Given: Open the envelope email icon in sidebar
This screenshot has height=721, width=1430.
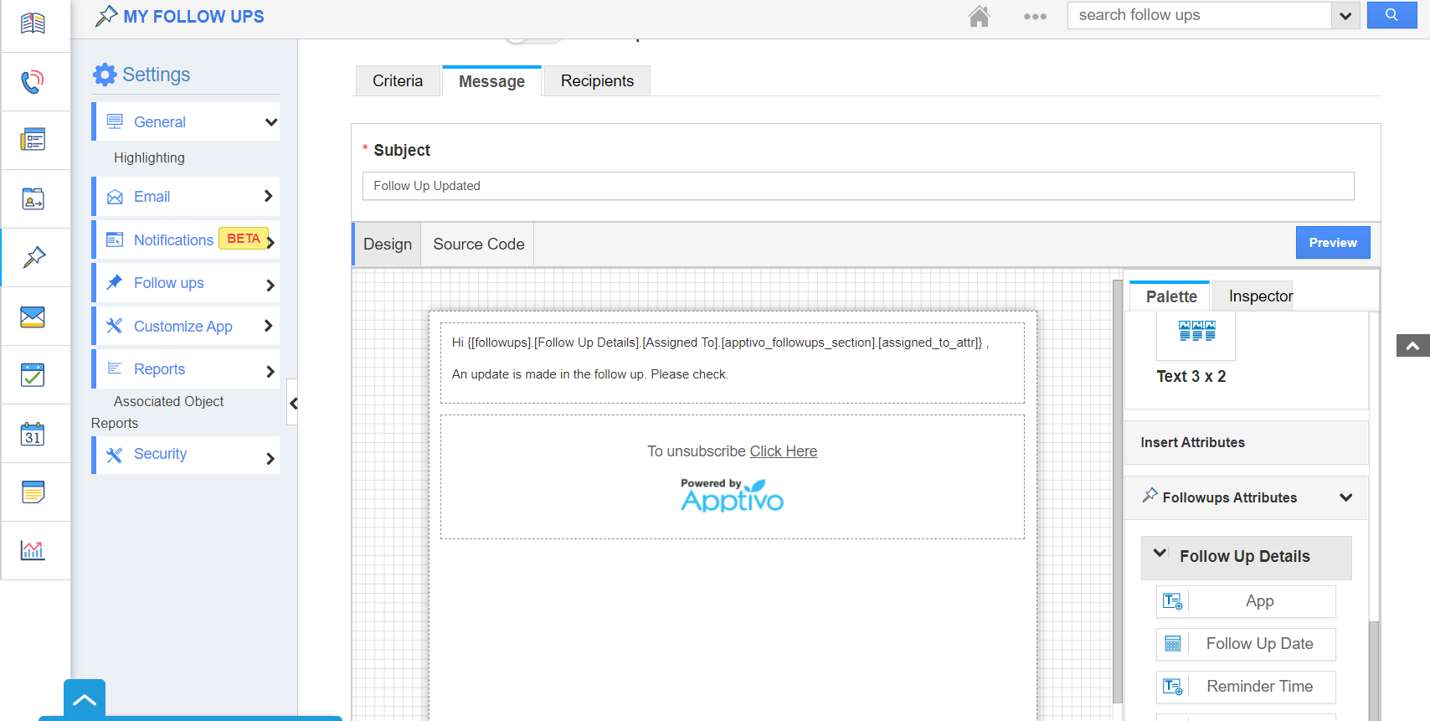Looking at the screenshot, I should [33, 317].
